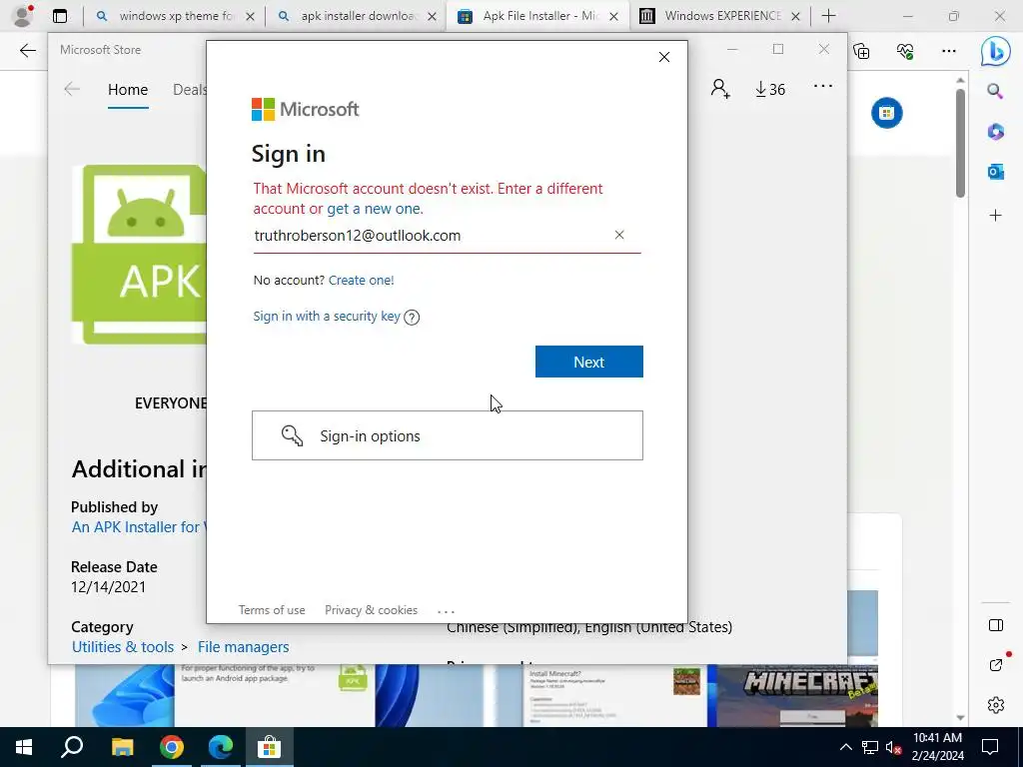Open security key help question icon
The width and height of the screenshot is (1023, 767).
412,318
